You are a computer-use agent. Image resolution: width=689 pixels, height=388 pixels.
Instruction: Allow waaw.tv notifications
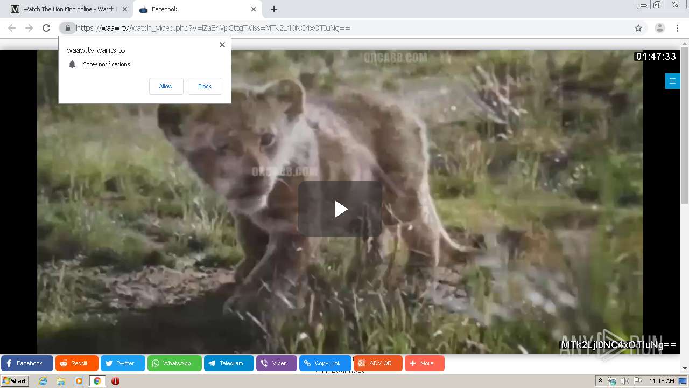(166, 86)
